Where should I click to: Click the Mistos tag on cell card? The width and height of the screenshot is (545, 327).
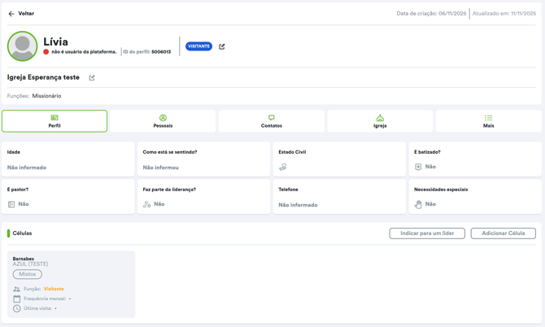[28, 274]
